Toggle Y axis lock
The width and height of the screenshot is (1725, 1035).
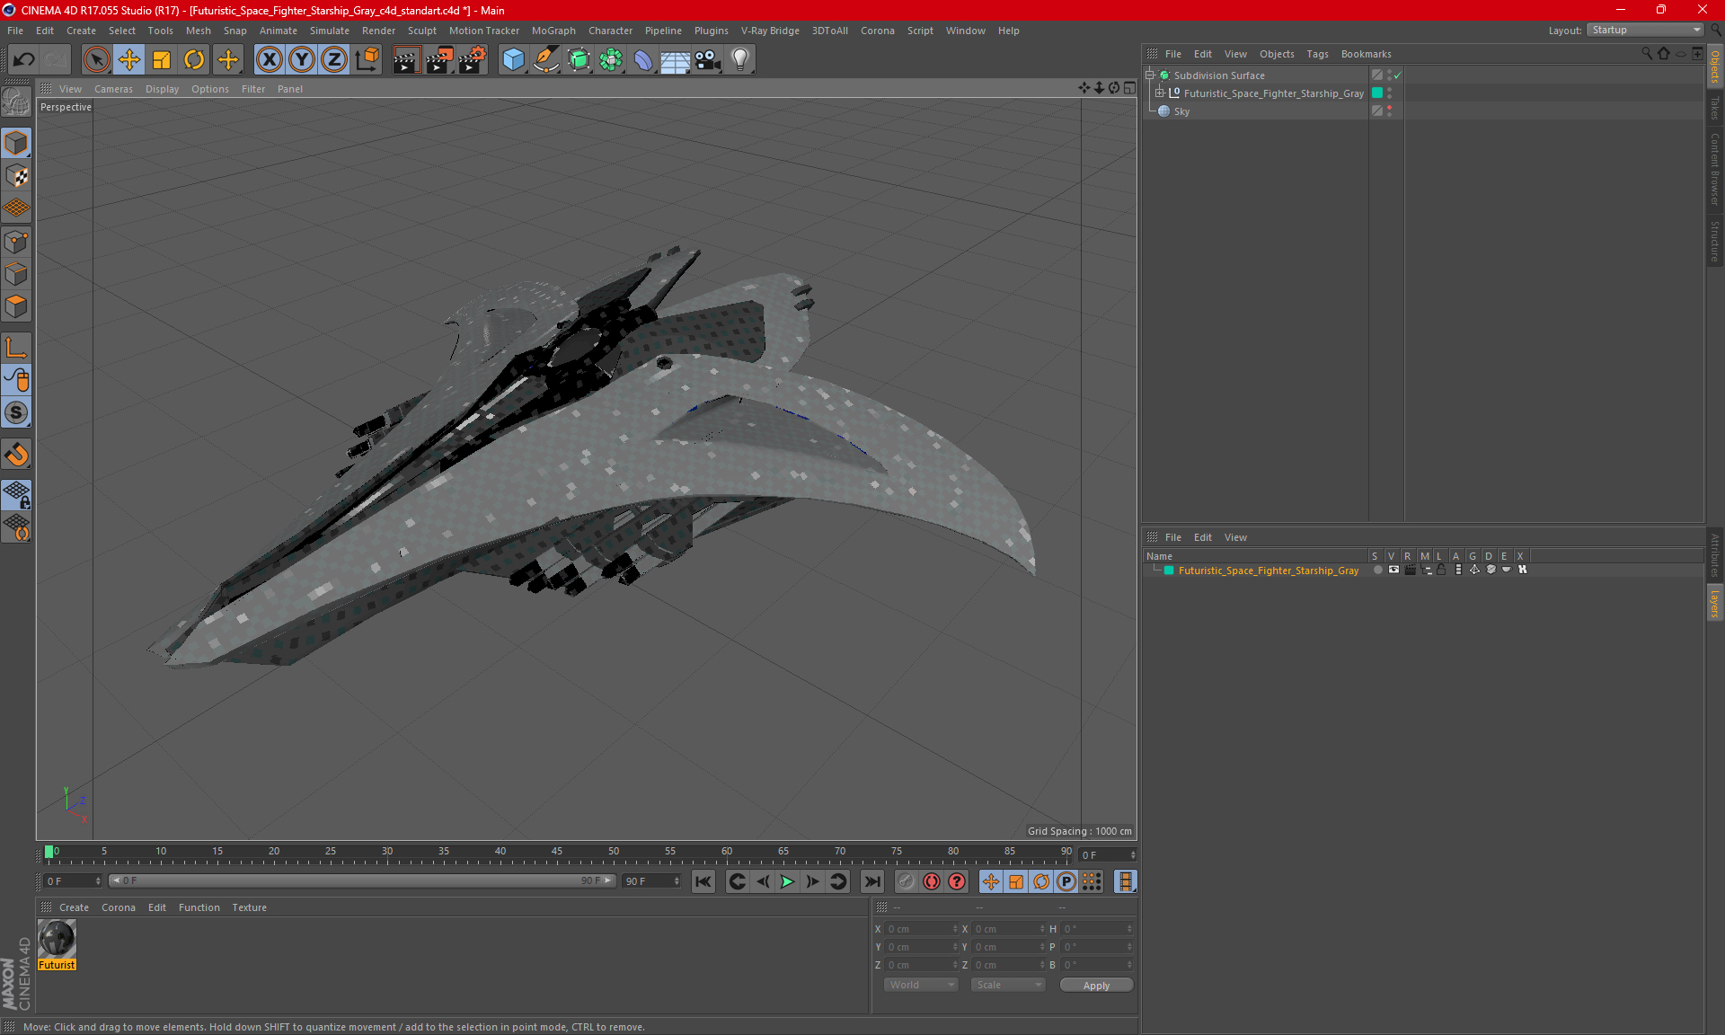302,60
